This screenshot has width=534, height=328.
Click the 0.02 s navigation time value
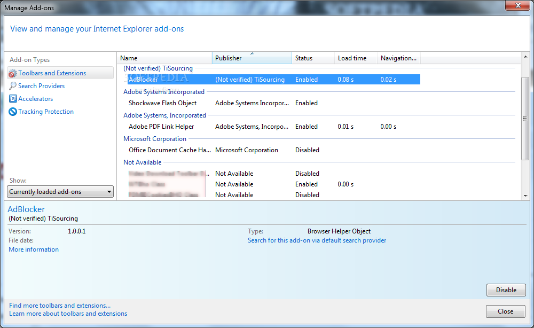click(388, 80)
